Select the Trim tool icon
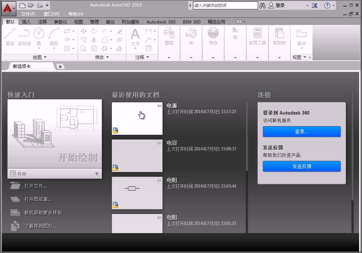The width and height of the screenshot is (362, 253). click(105, 31)
